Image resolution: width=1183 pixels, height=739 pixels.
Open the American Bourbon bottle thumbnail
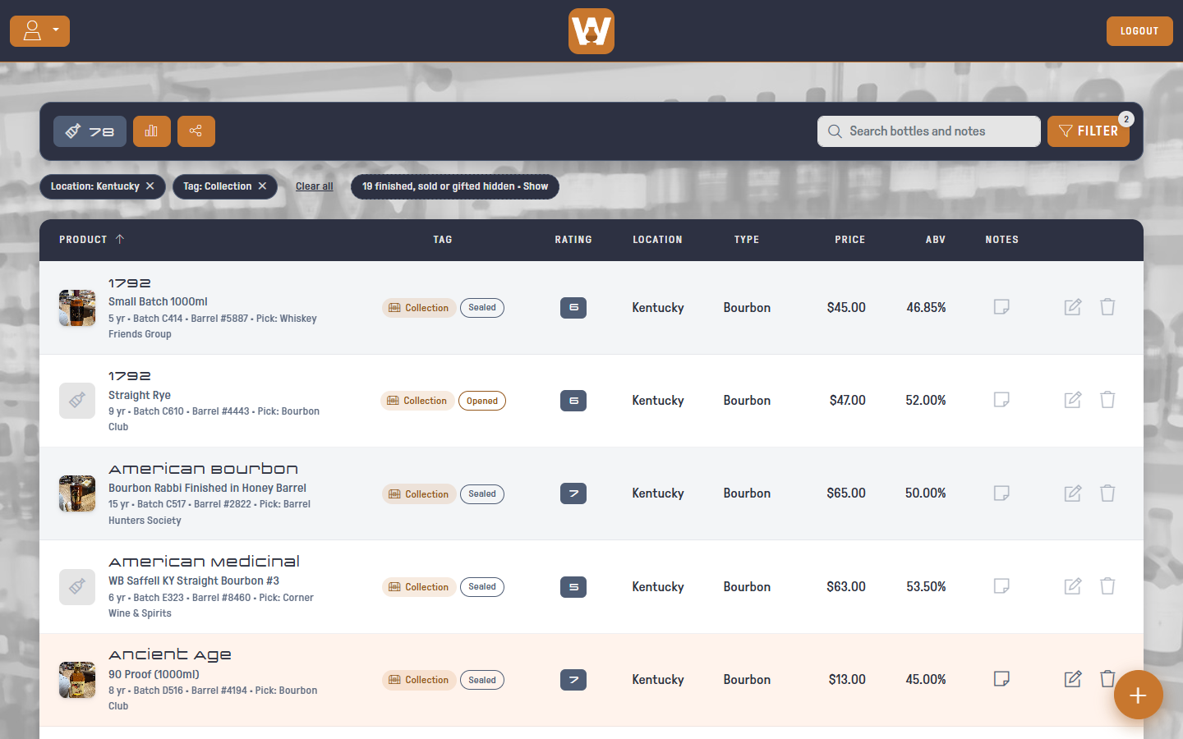pos(77,493)
